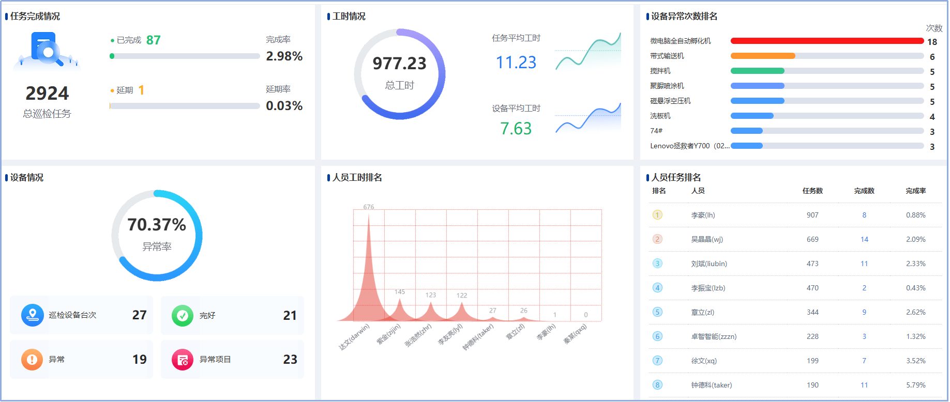Click the 延期 progress bar
This screenshot has width=950, height=402.
(x=185, y=106)
